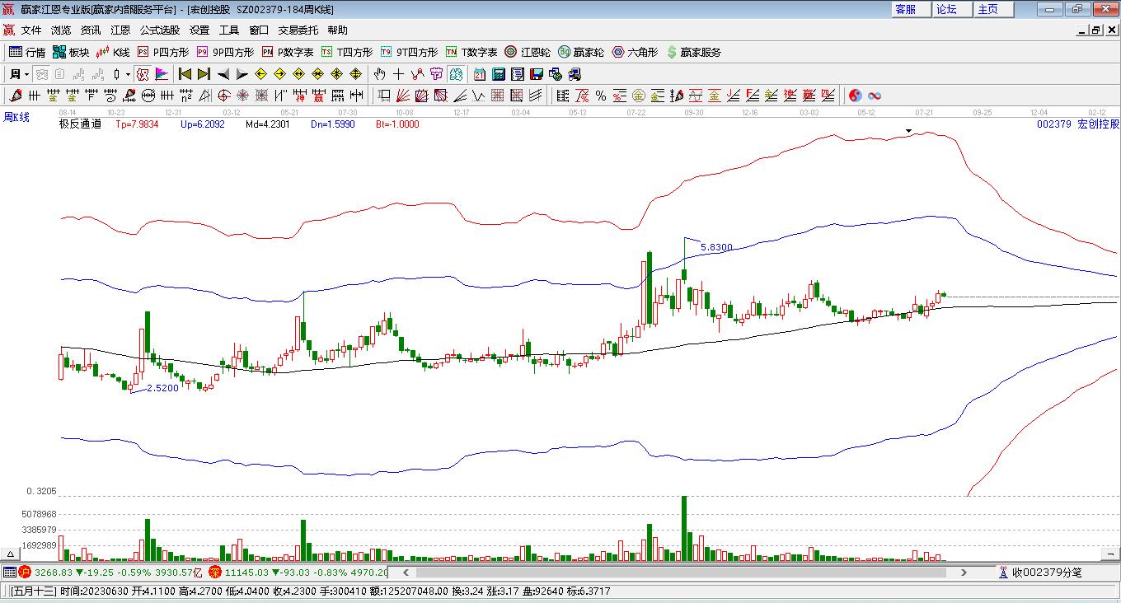Click the 极反通道 indicator name
The height and width of the screenshot is (603, 1121).
[x=80, y=124]
